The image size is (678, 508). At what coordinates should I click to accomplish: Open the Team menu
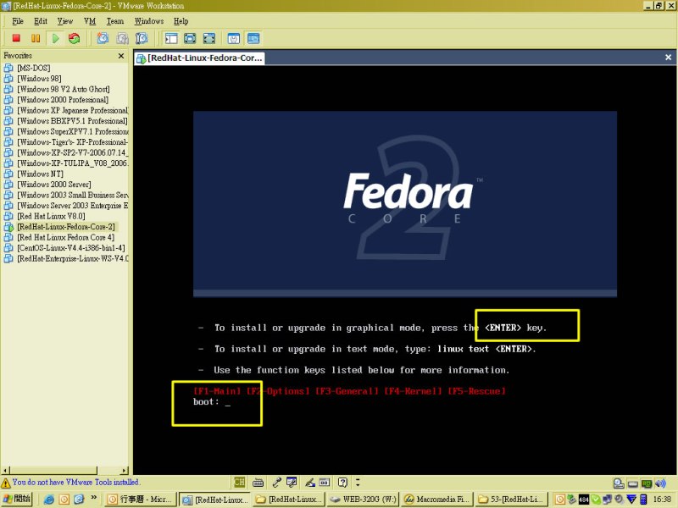point(115,21)
